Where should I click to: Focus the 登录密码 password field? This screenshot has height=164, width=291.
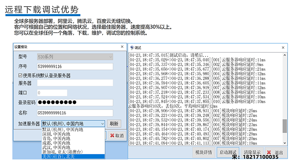click(75, 102)
